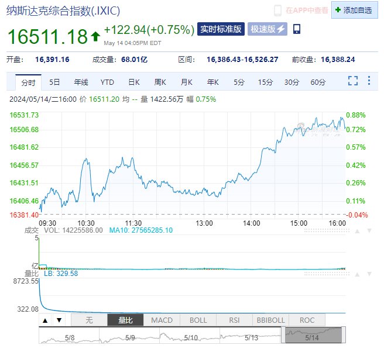Open fullscreen chart view icon
384x352 pixels.
[x=352, y=81]
